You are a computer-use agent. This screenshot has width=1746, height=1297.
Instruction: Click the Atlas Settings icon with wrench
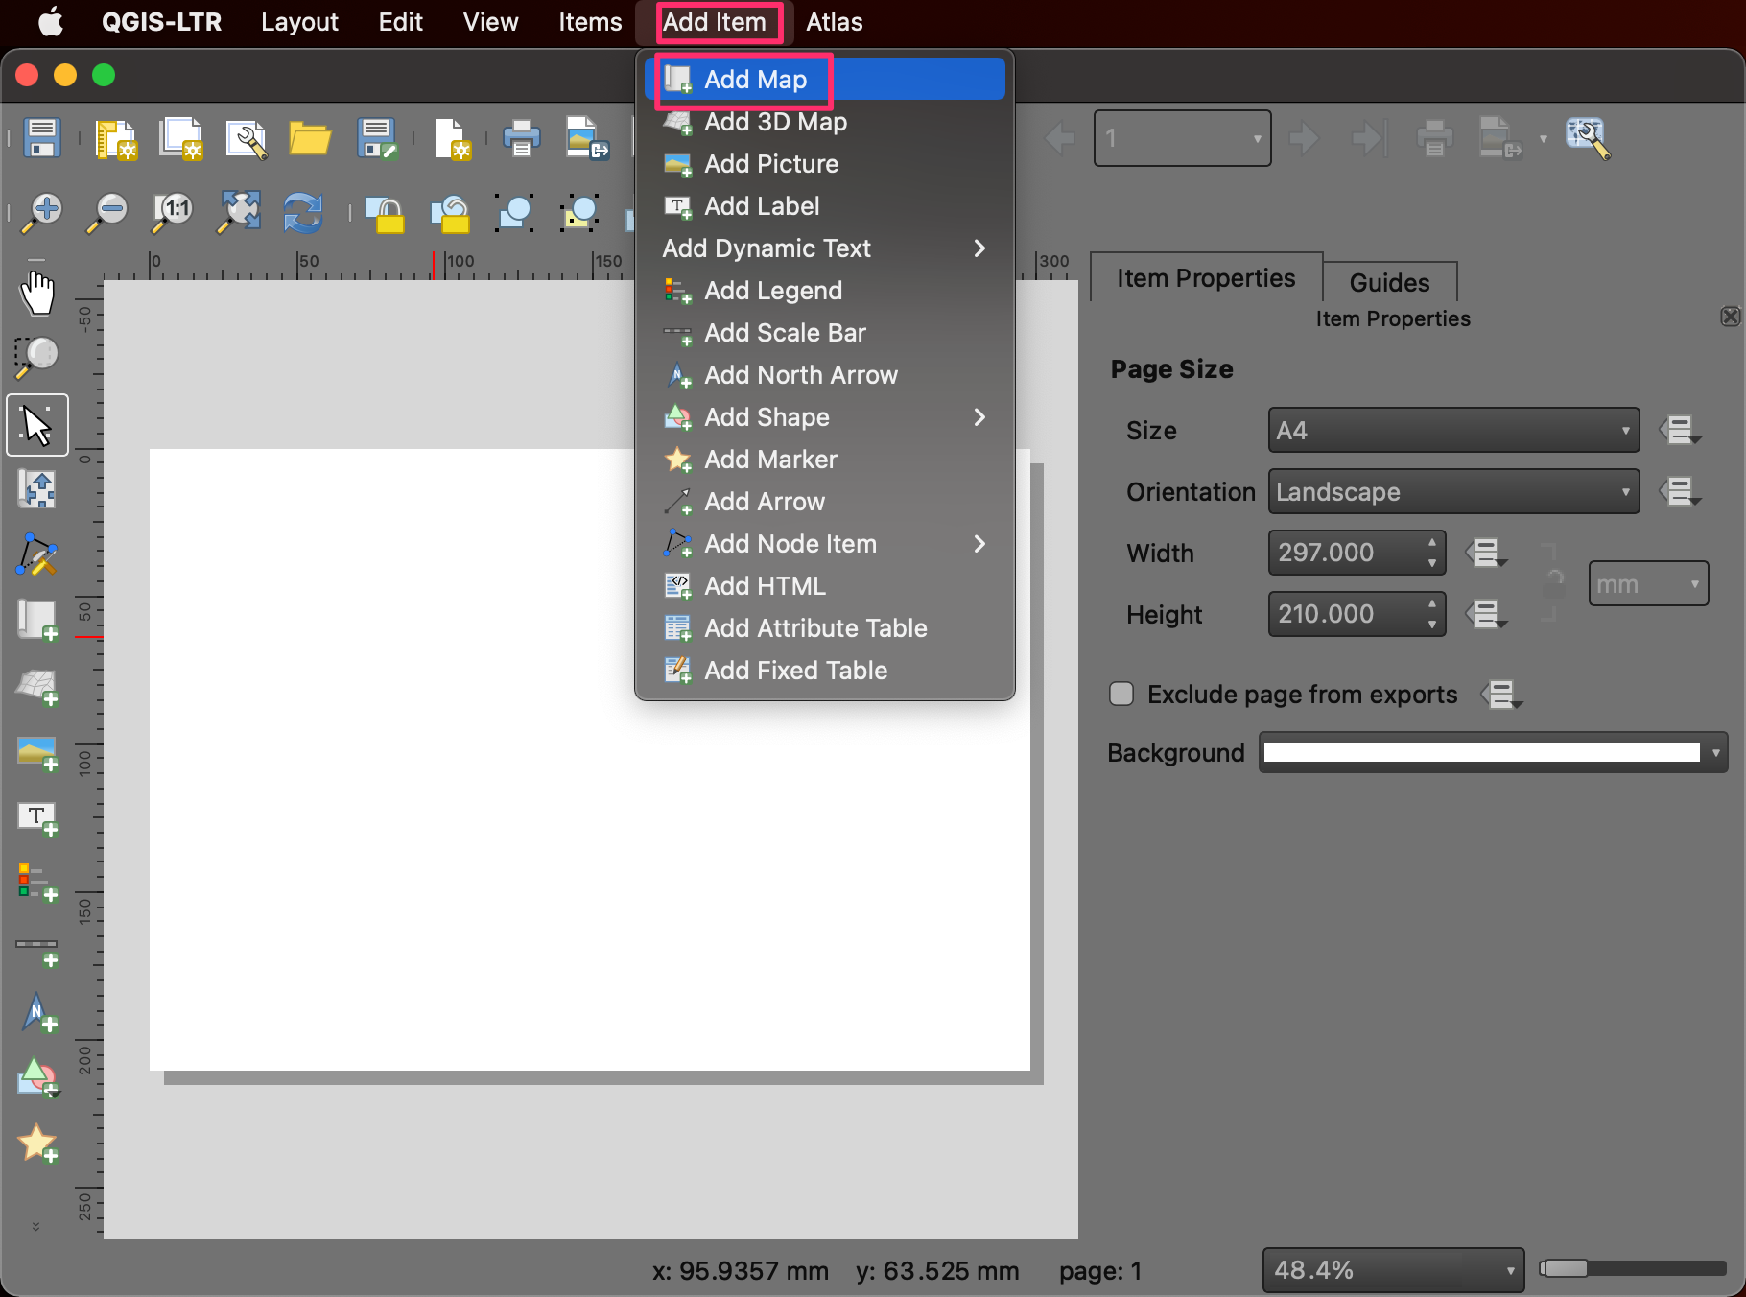[x=1587, y=138]
